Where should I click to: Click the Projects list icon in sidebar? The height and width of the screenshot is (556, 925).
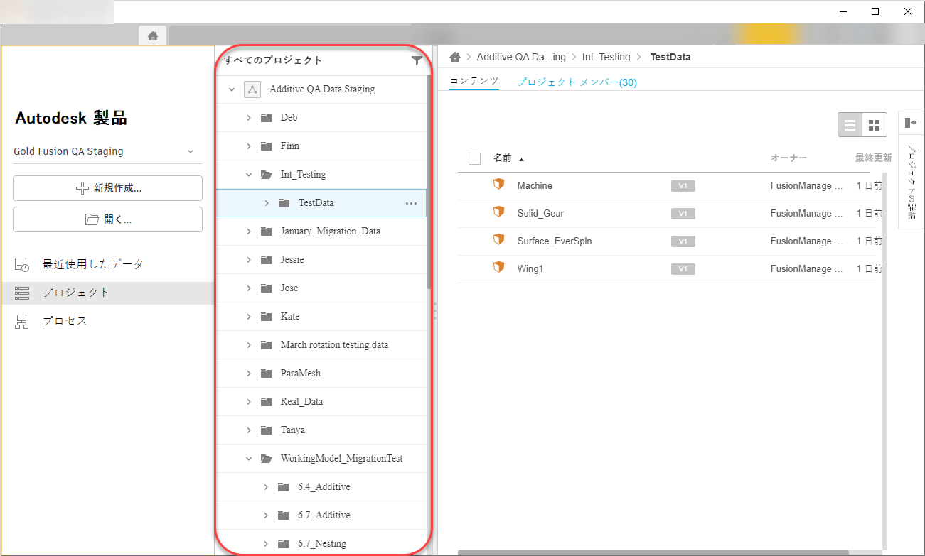tap(22, 293)
